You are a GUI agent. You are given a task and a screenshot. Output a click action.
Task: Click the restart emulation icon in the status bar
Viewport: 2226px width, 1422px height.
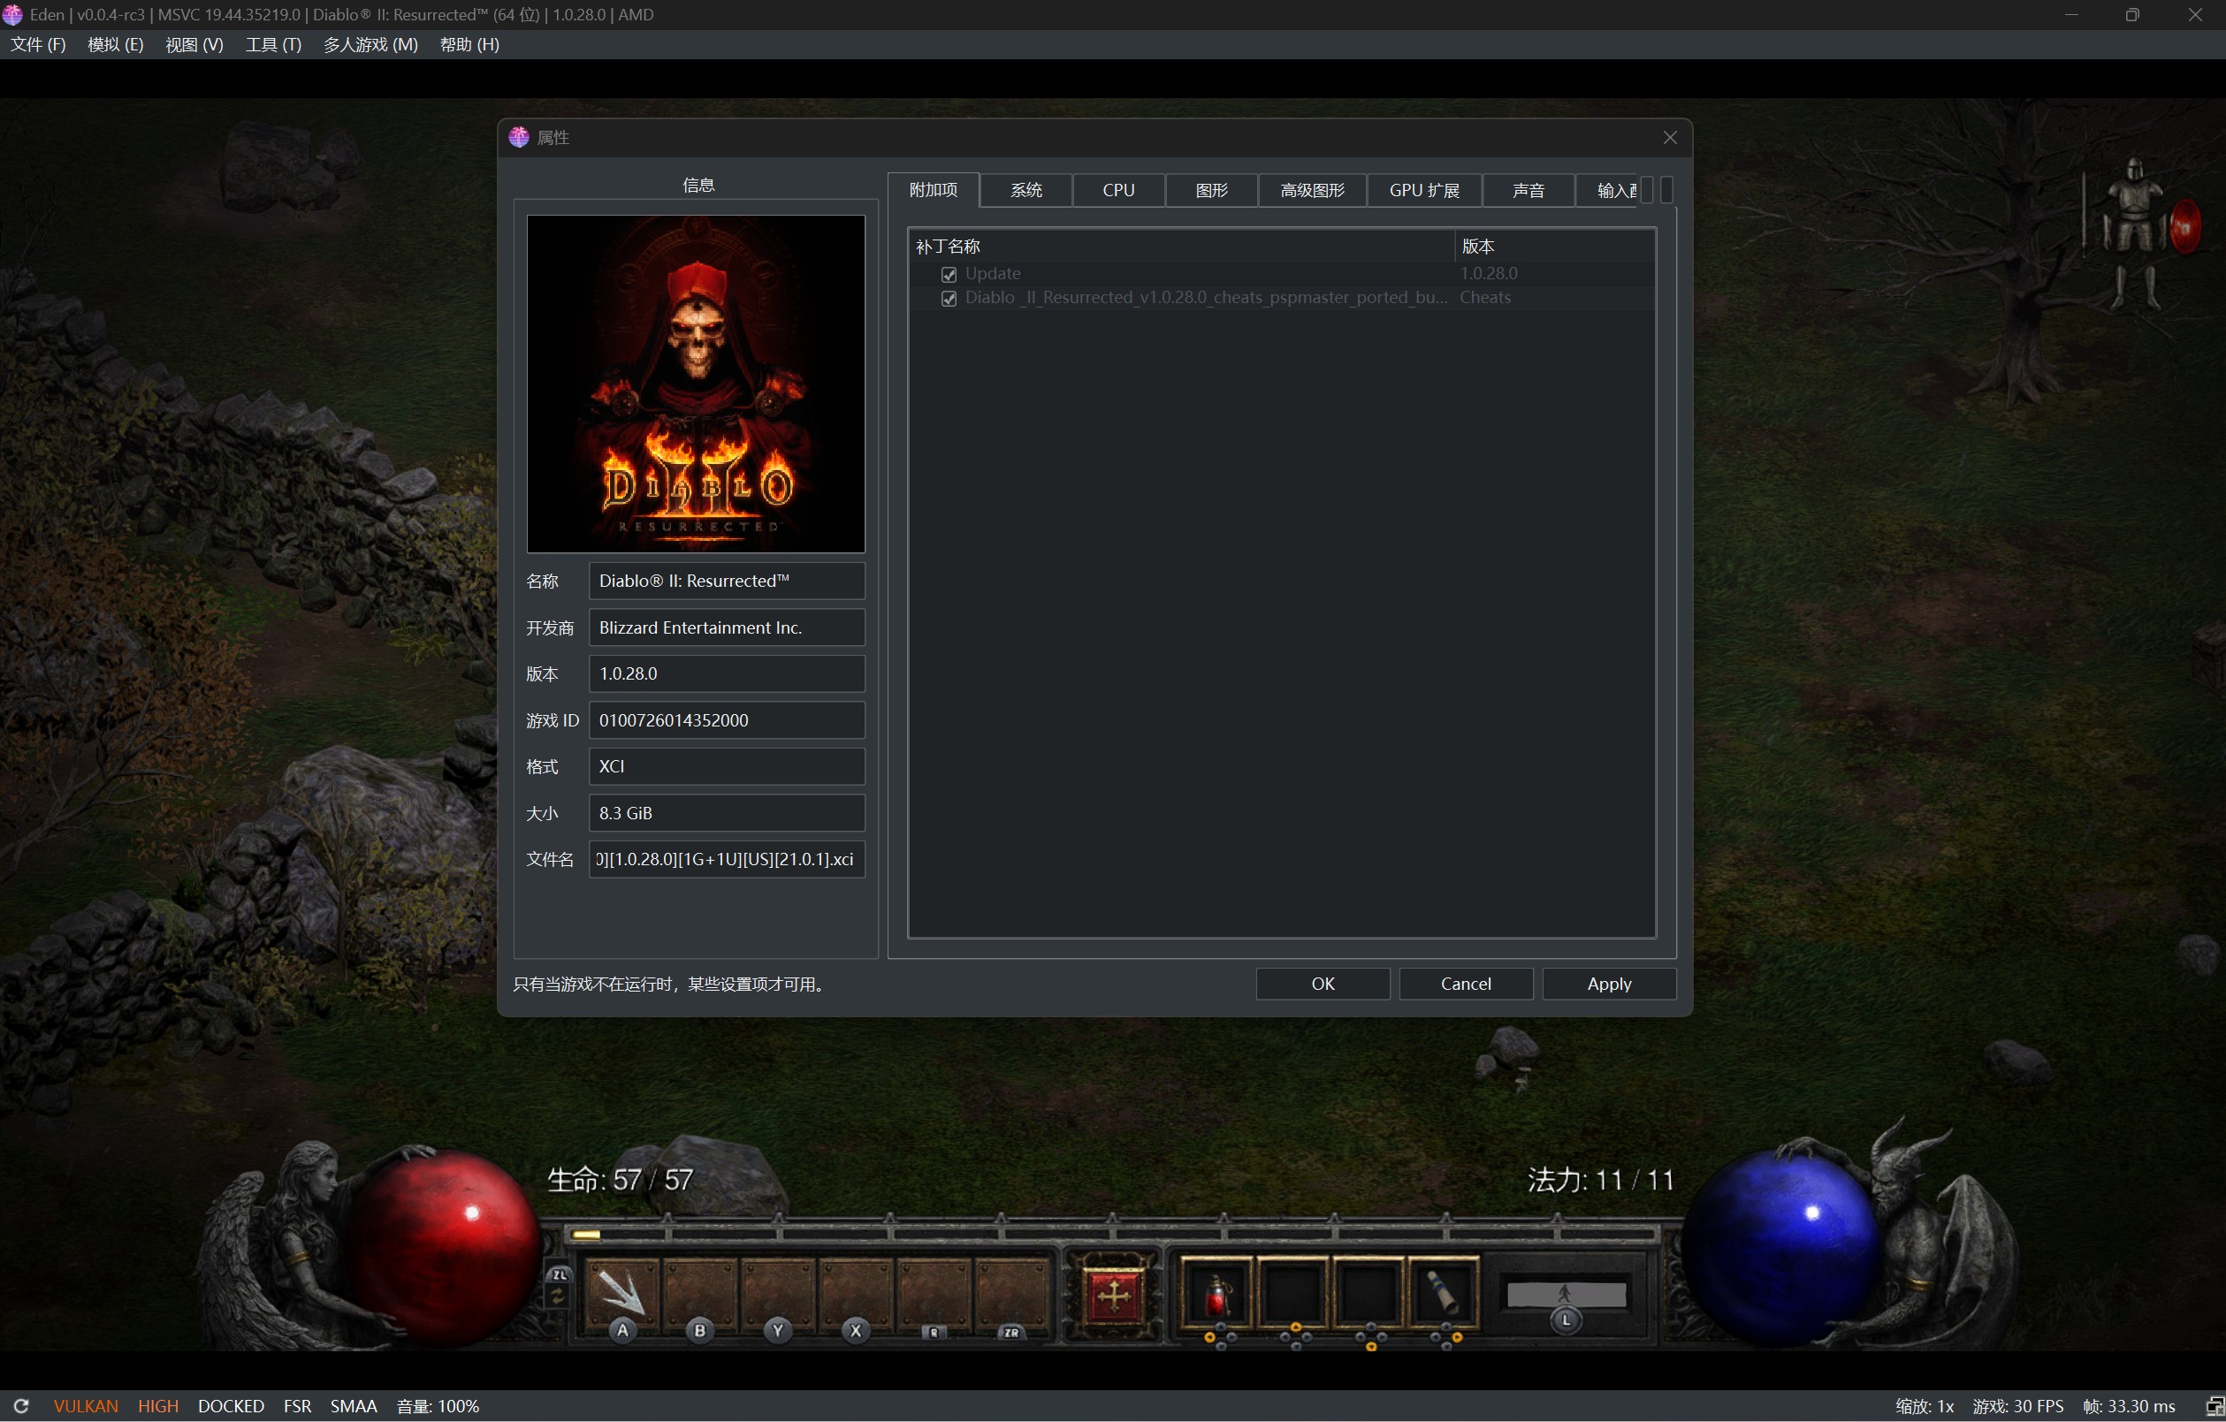(21, 1405)
